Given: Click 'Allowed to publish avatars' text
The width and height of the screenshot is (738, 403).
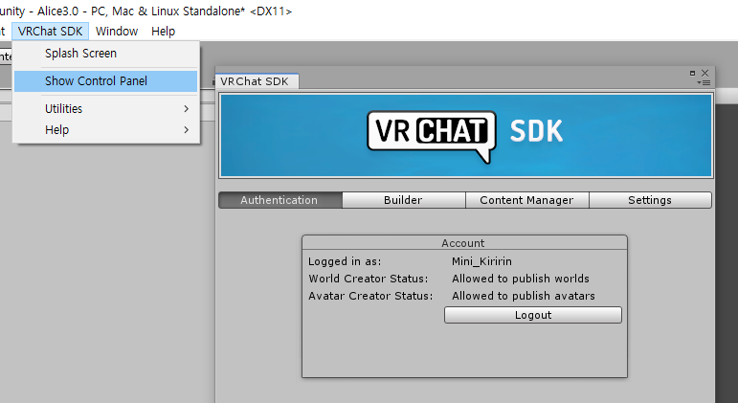Looking at the screenshot, I should (x=524, y=296).
